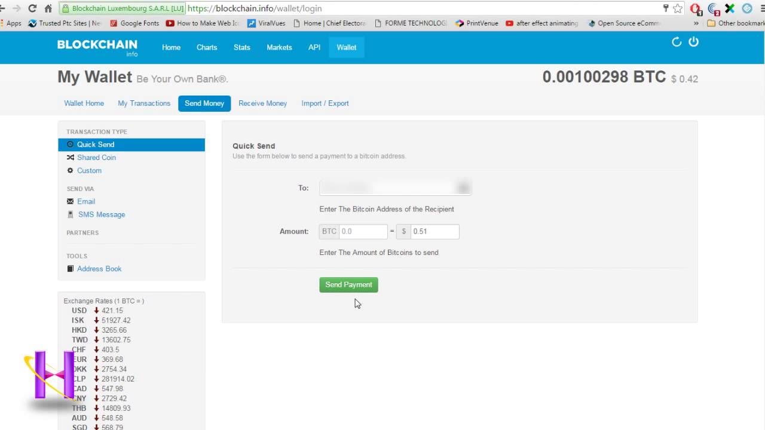Click the browser forward arrow
Image resolution: width=765 pixels, height=430 pixels.
[x=16, y=8]
